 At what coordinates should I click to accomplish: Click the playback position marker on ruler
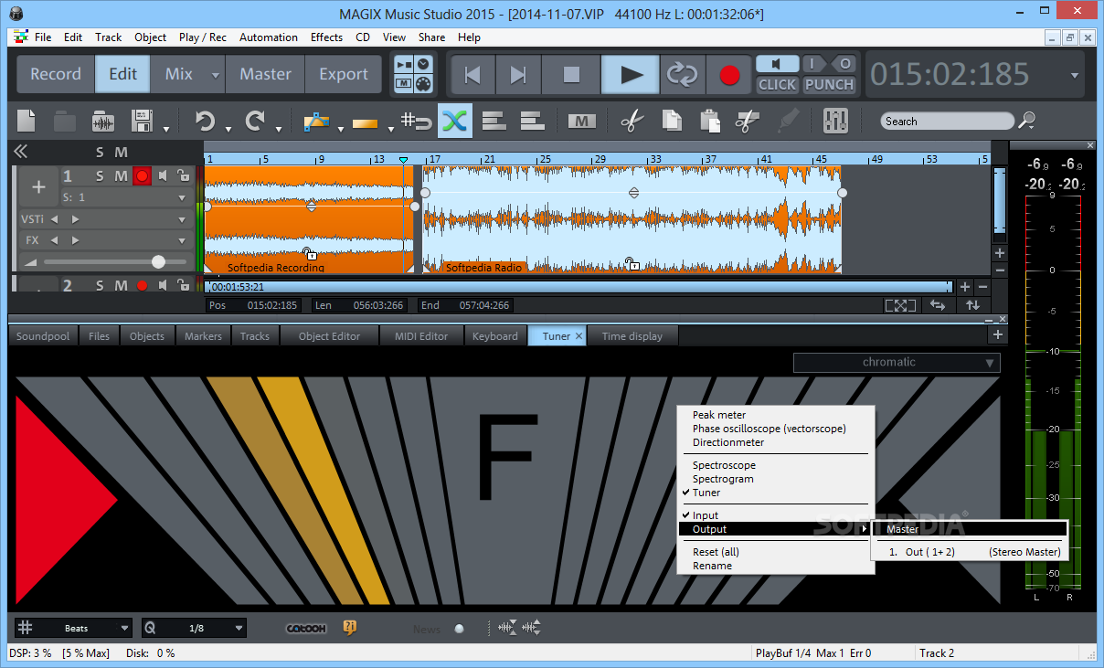[403, 160]
